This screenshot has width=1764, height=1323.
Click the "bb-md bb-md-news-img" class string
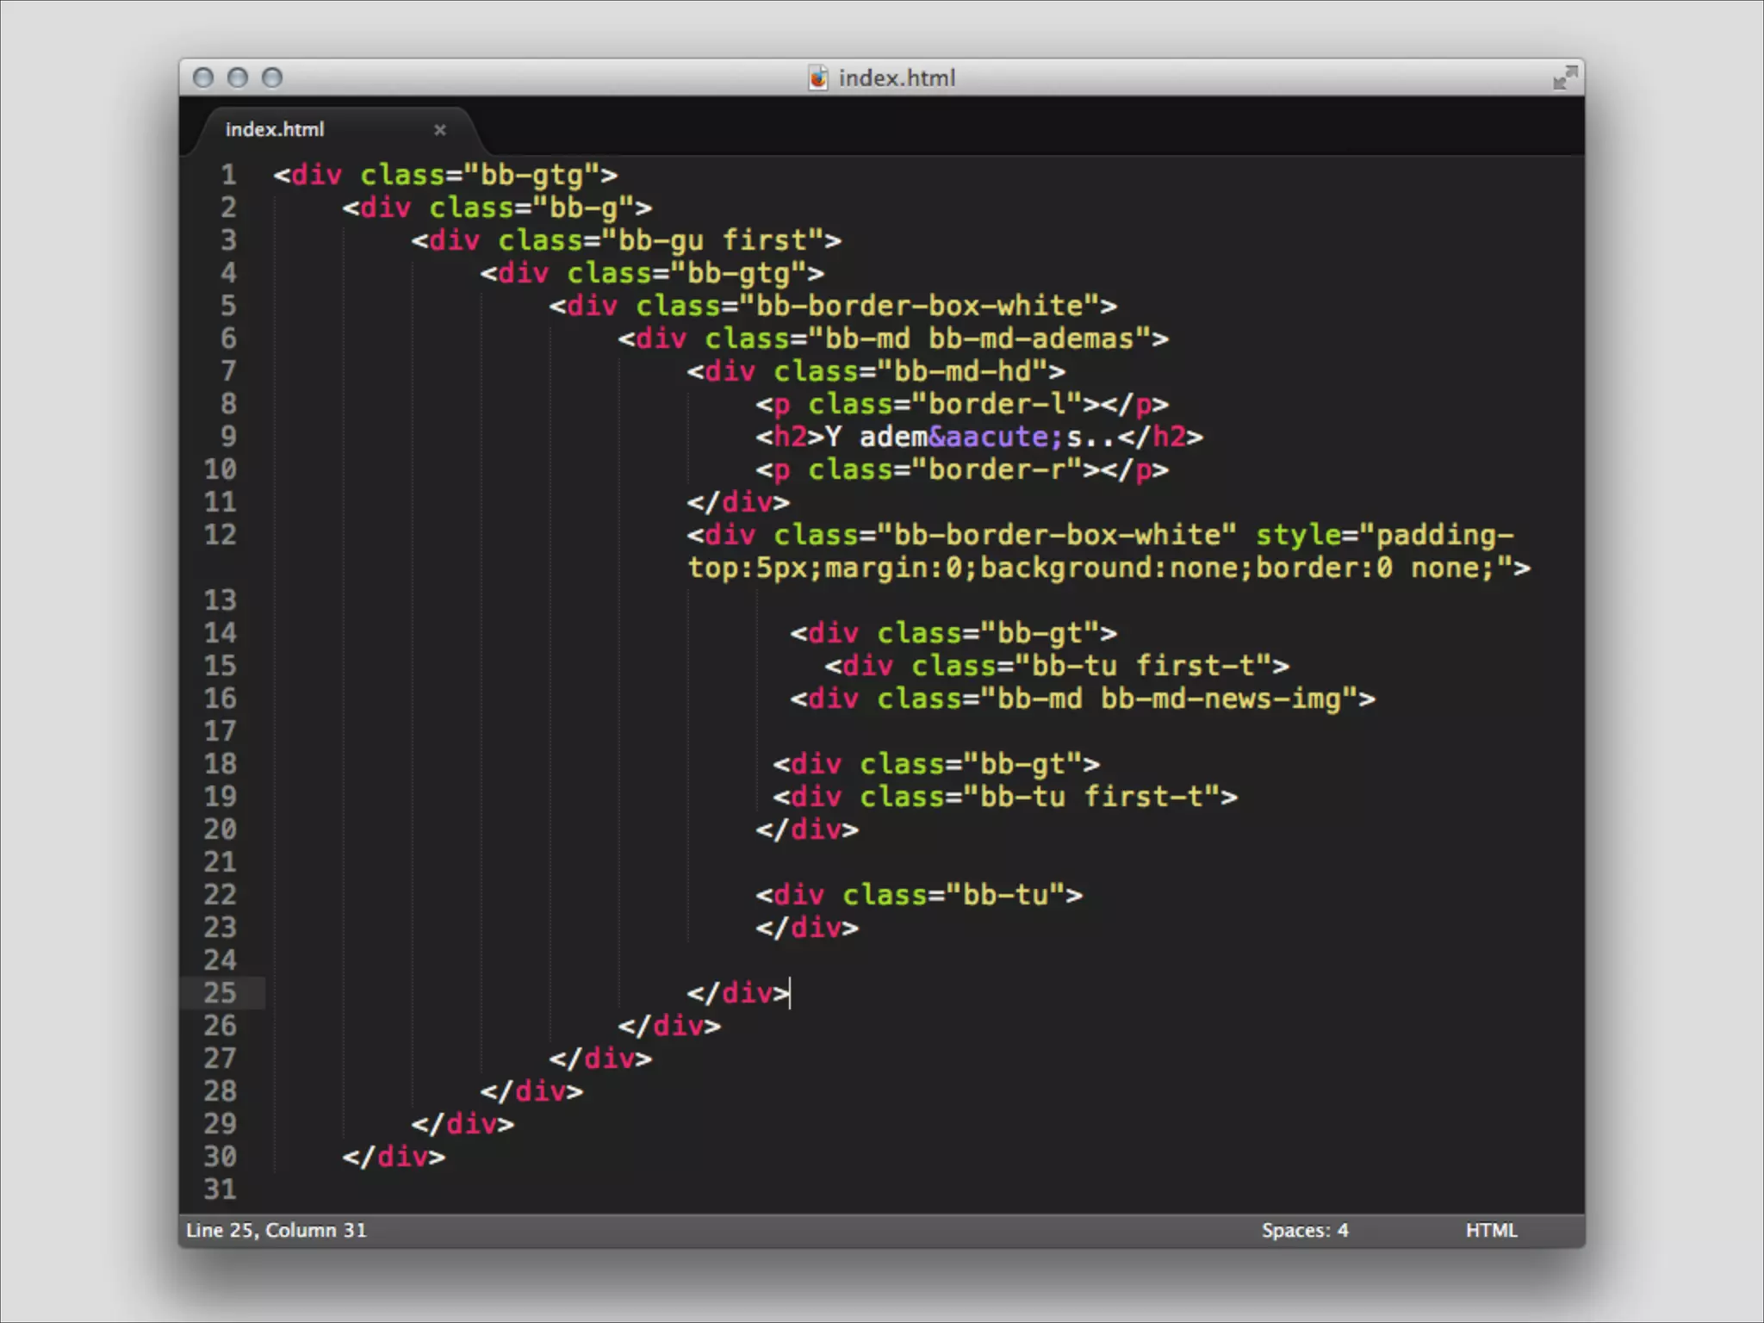[x=1168, y=699]
